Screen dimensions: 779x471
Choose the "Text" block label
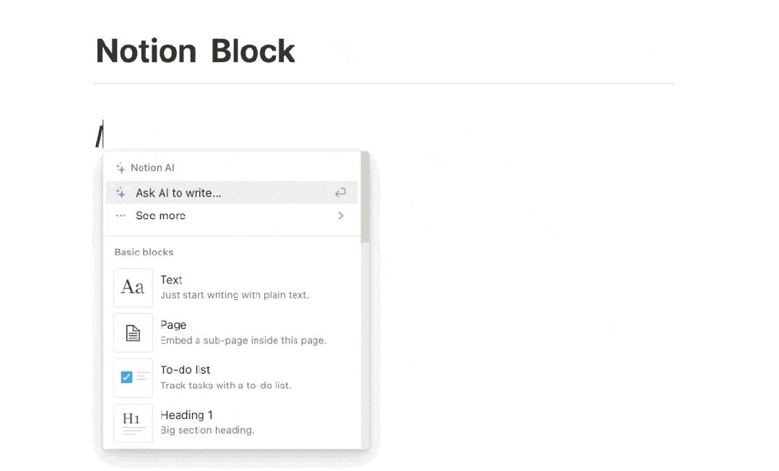[x=171, y=280]
